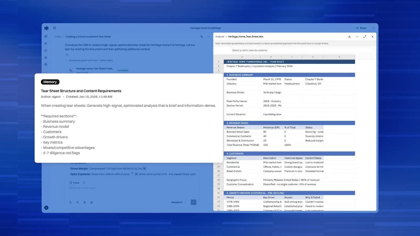The image size is (420, 236).
Task: Click the Chats breadcrumb link
Action: click(57, 37)
